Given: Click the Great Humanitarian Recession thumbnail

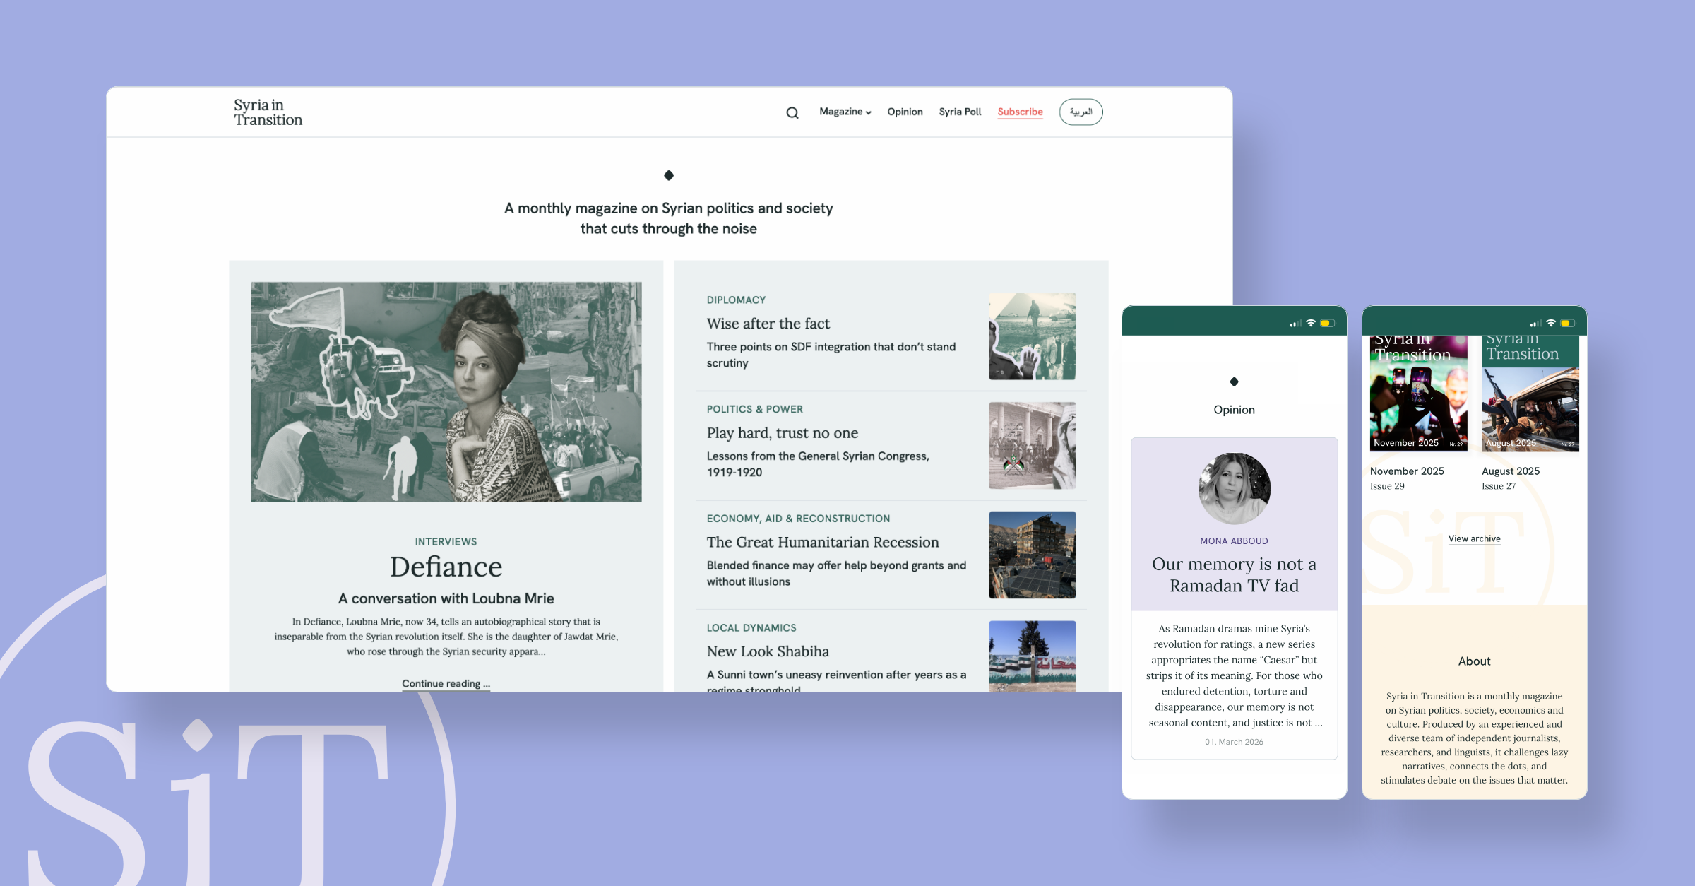Looking at the screenshot, I should 1033,555.
